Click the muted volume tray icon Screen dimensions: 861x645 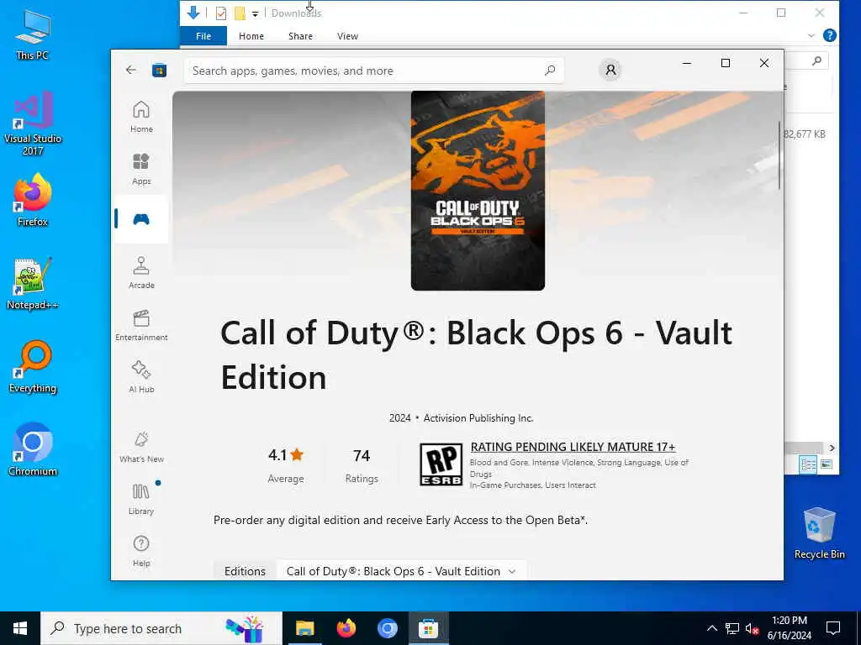tap(753, 628)
